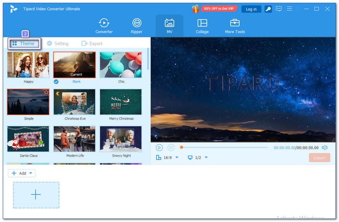Click the 50% OFF to Get VIP banner
The width and height of the screenshot is (339, 222).
(x=218, y=9)
